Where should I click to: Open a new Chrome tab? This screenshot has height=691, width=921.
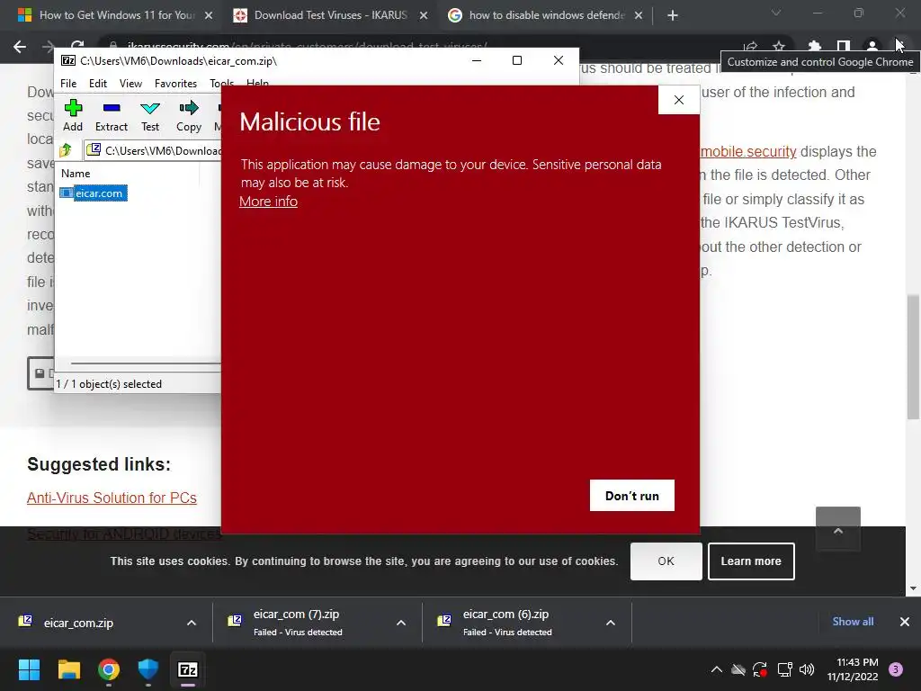click(673, 15)
